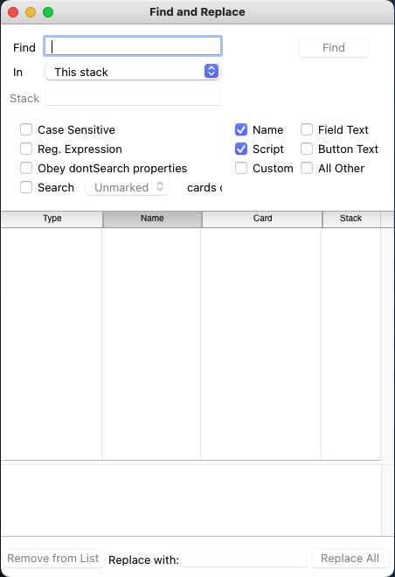Viewport: 395px width, 577px height.
Task: Enable the Search cards checkbox
Action: tap(26, 187)
